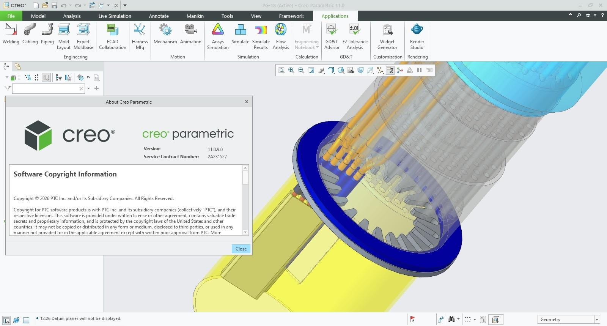Open the Live Simulation tab

[115, 16]
